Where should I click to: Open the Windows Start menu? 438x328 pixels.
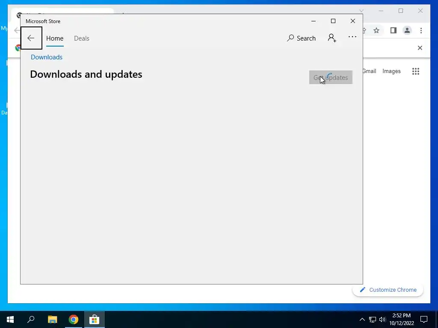pos(10,319)
